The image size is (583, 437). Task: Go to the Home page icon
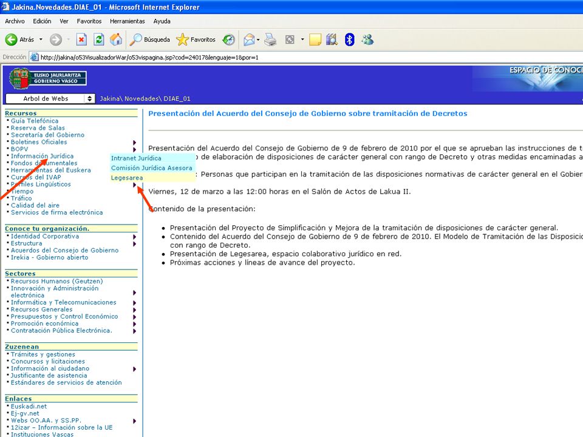[116, 39]
